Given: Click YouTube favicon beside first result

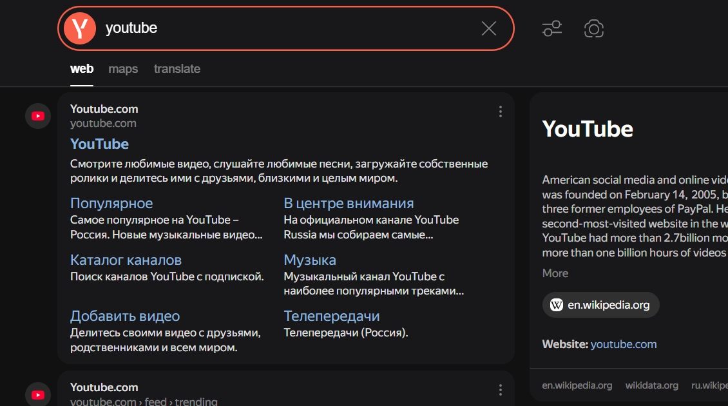Looking at the screenshot, I should tap(38, 116).
